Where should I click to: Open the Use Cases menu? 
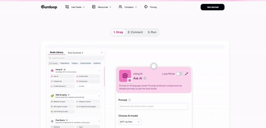(75, 7)
